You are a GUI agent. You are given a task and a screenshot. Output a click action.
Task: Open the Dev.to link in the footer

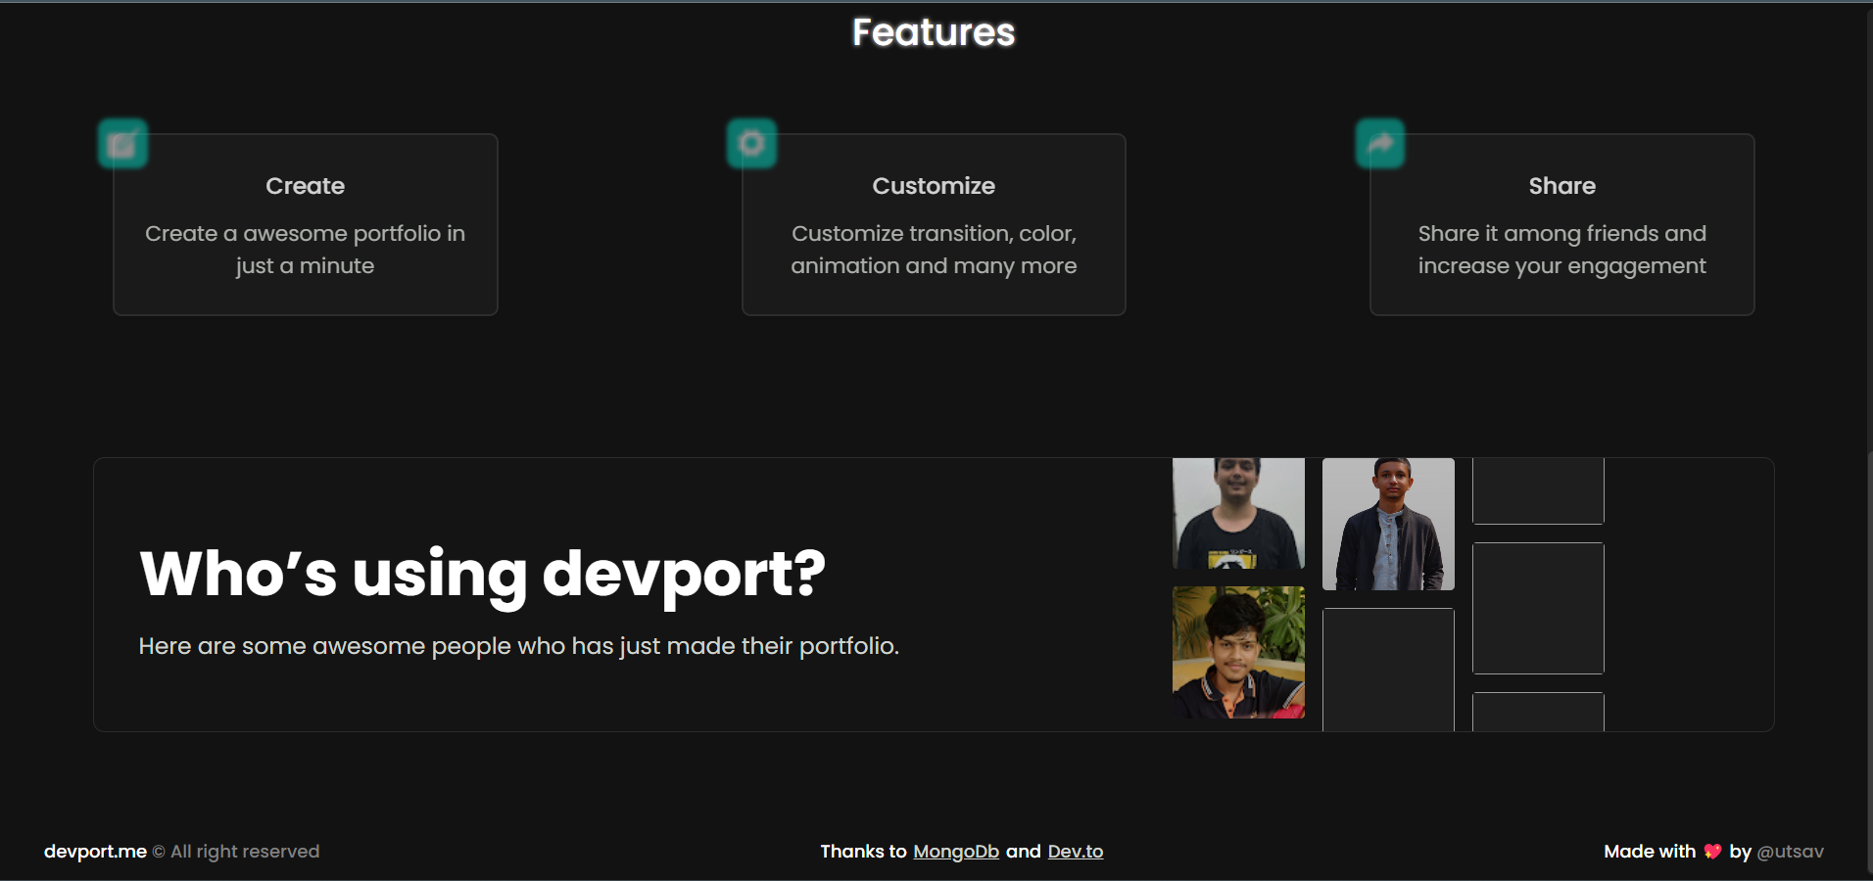point(1075,851)
